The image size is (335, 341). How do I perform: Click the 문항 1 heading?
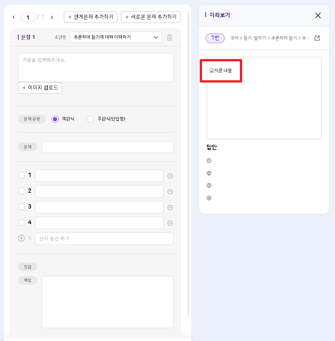[28, 37]
